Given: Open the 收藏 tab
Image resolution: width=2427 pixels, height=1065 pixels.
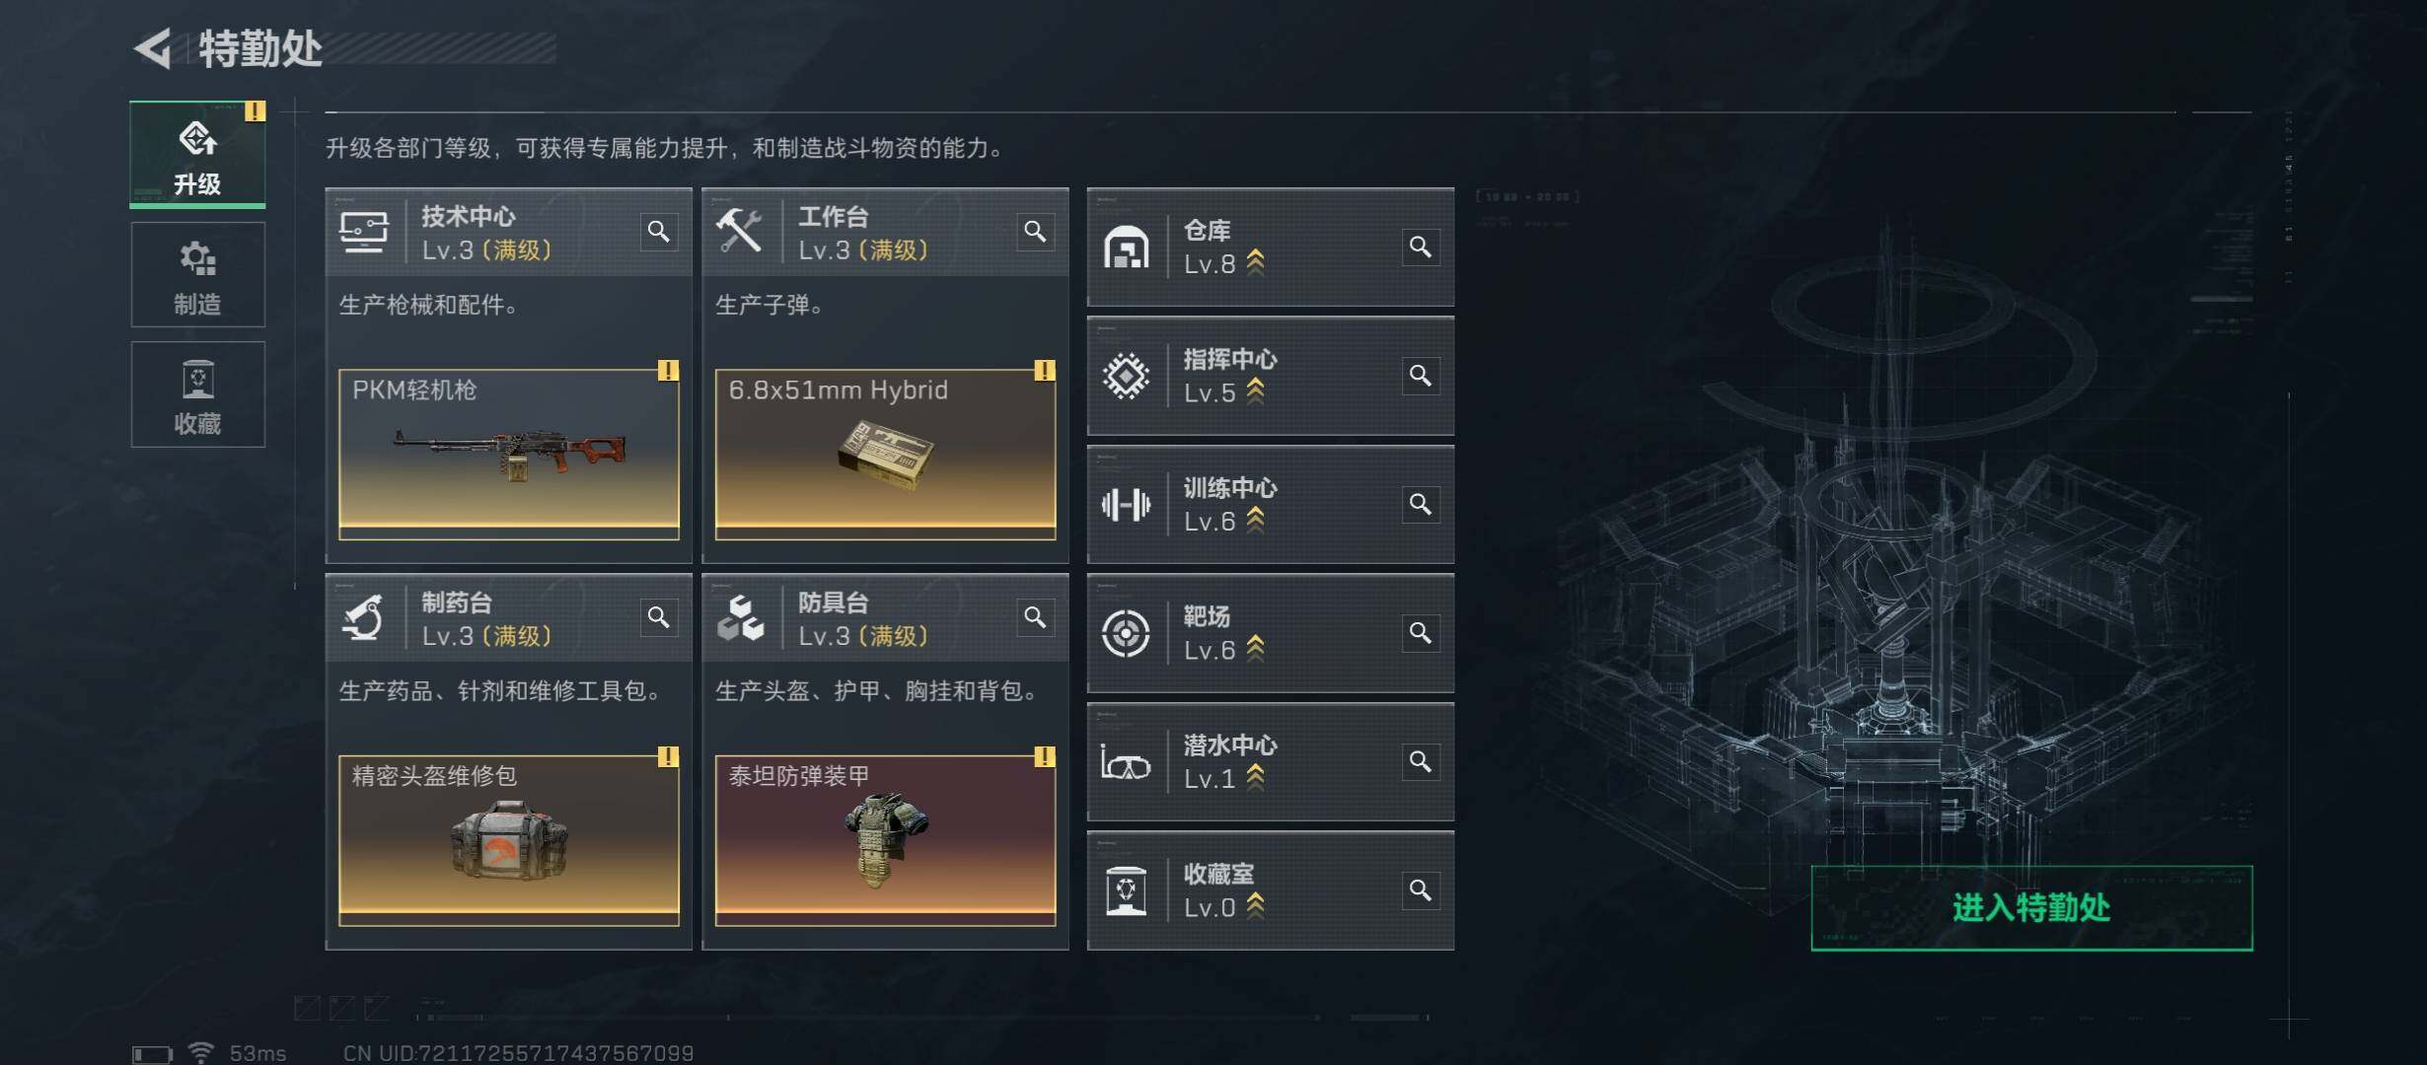Looking at the screenshot, I should click(197, 394).
